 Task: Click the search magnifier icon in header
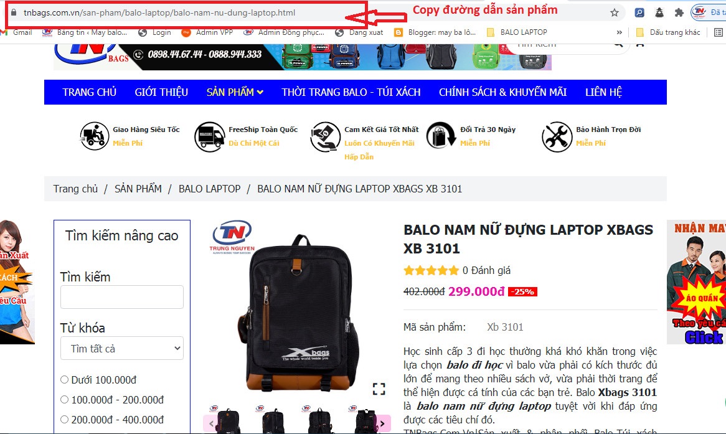[x=618, y=44]
